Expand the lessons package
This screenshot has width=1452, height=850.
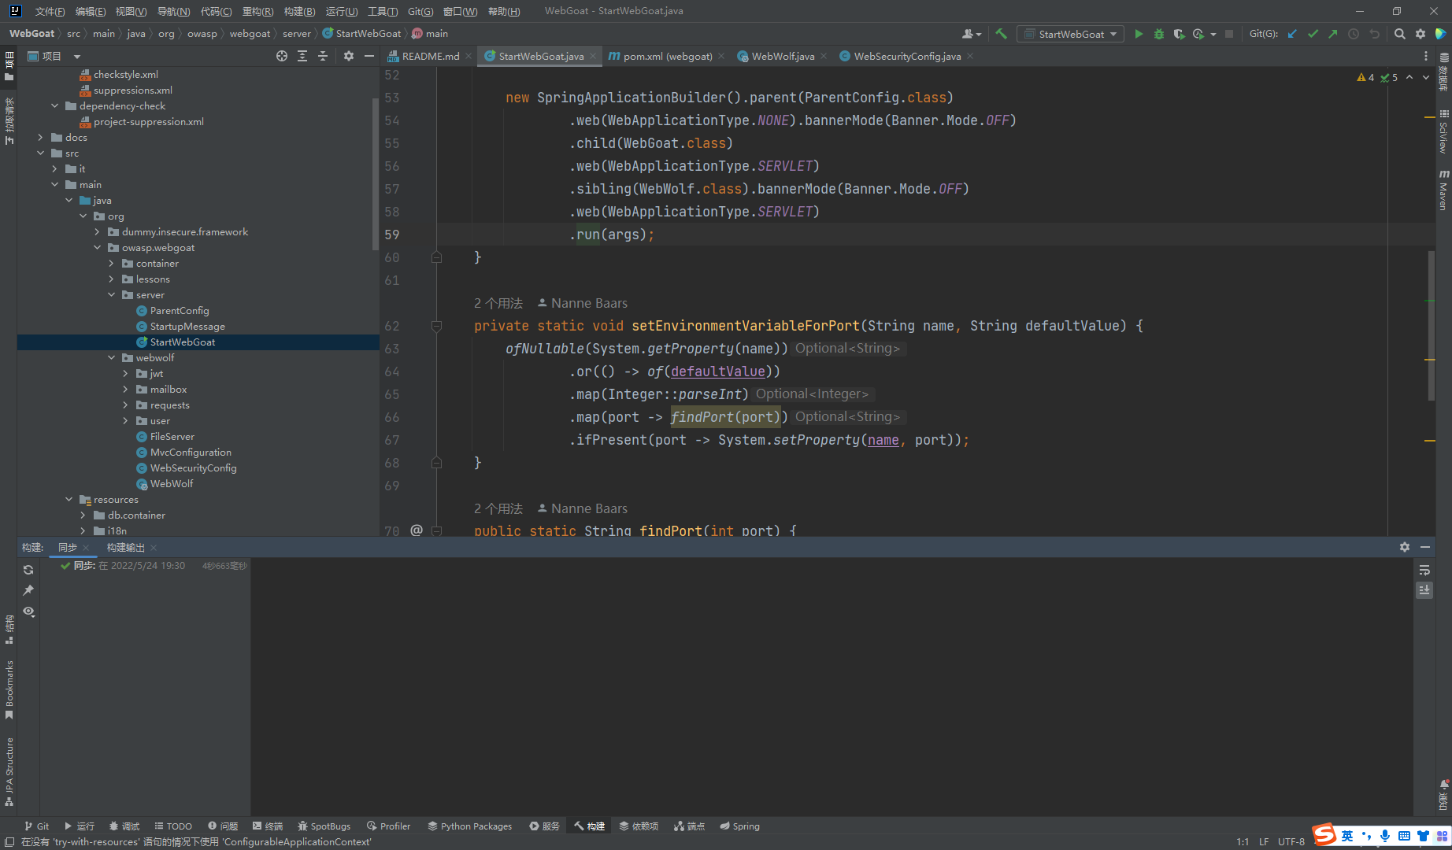111,279
